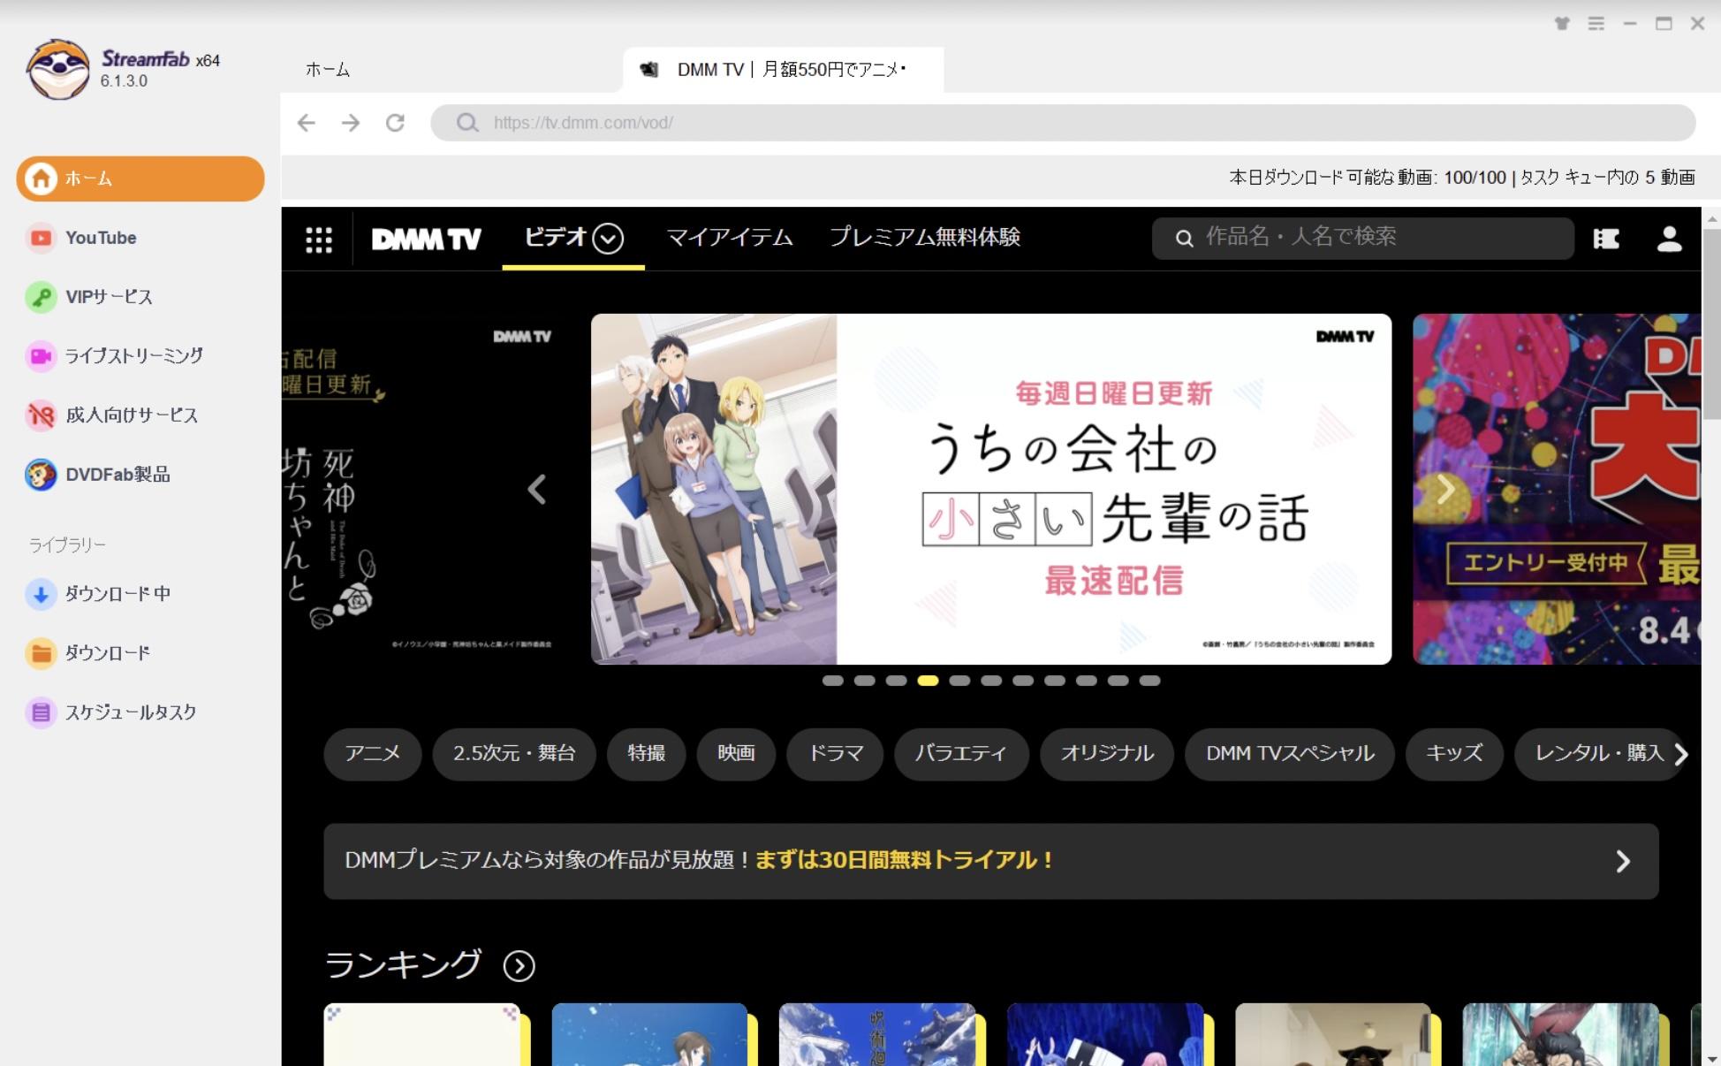
Task: Reload the page with refresh icon
Action: [395, 123]
